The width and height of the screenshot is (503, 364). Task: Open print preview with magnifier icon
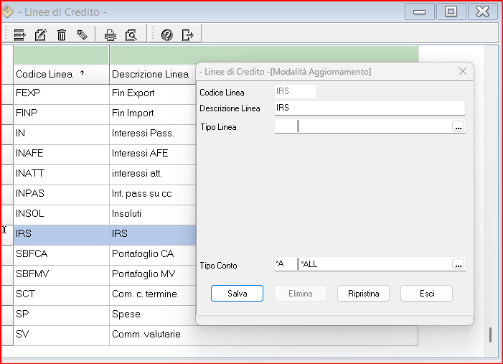(x=131, y=34)
